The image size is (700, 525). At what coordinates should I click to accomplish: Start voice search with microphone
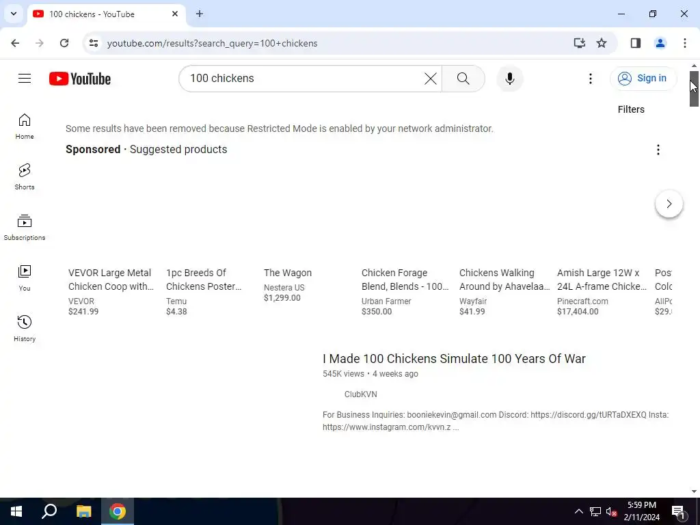click(510, 79)
